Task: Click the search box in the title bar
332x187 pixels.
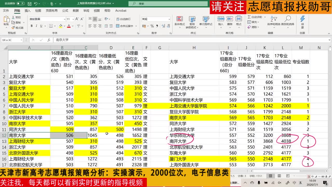Action: [168, 4]
